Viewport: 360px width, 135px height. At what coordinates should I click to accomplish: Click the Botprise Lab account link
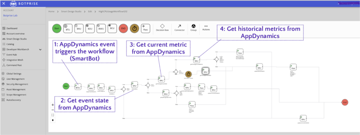(10, 15)
